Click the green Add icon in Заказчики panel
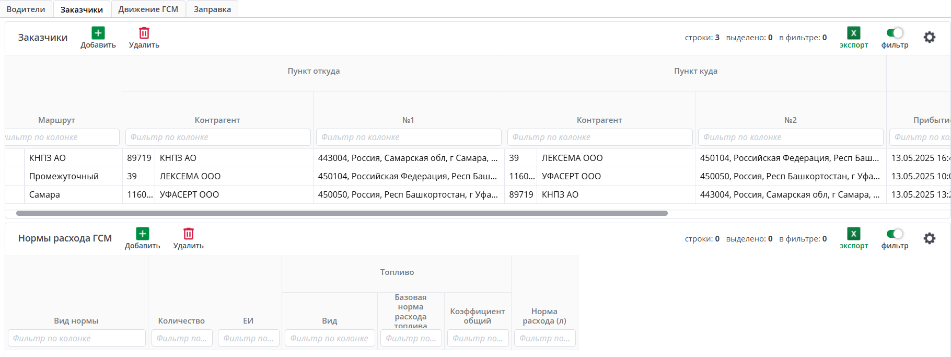The image size is (951, 357). 98,33
